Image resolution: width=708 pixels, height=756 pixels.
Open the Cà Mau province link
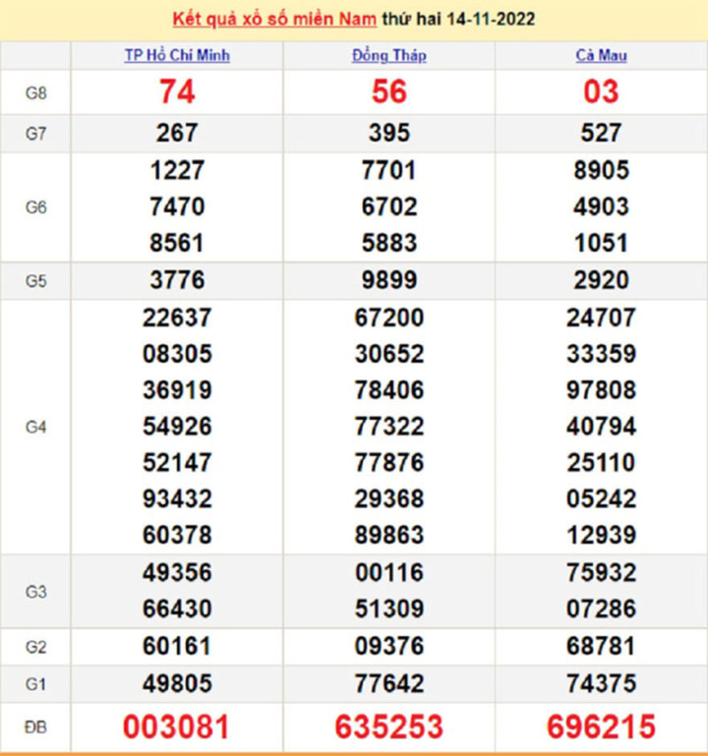coord(601,56)
